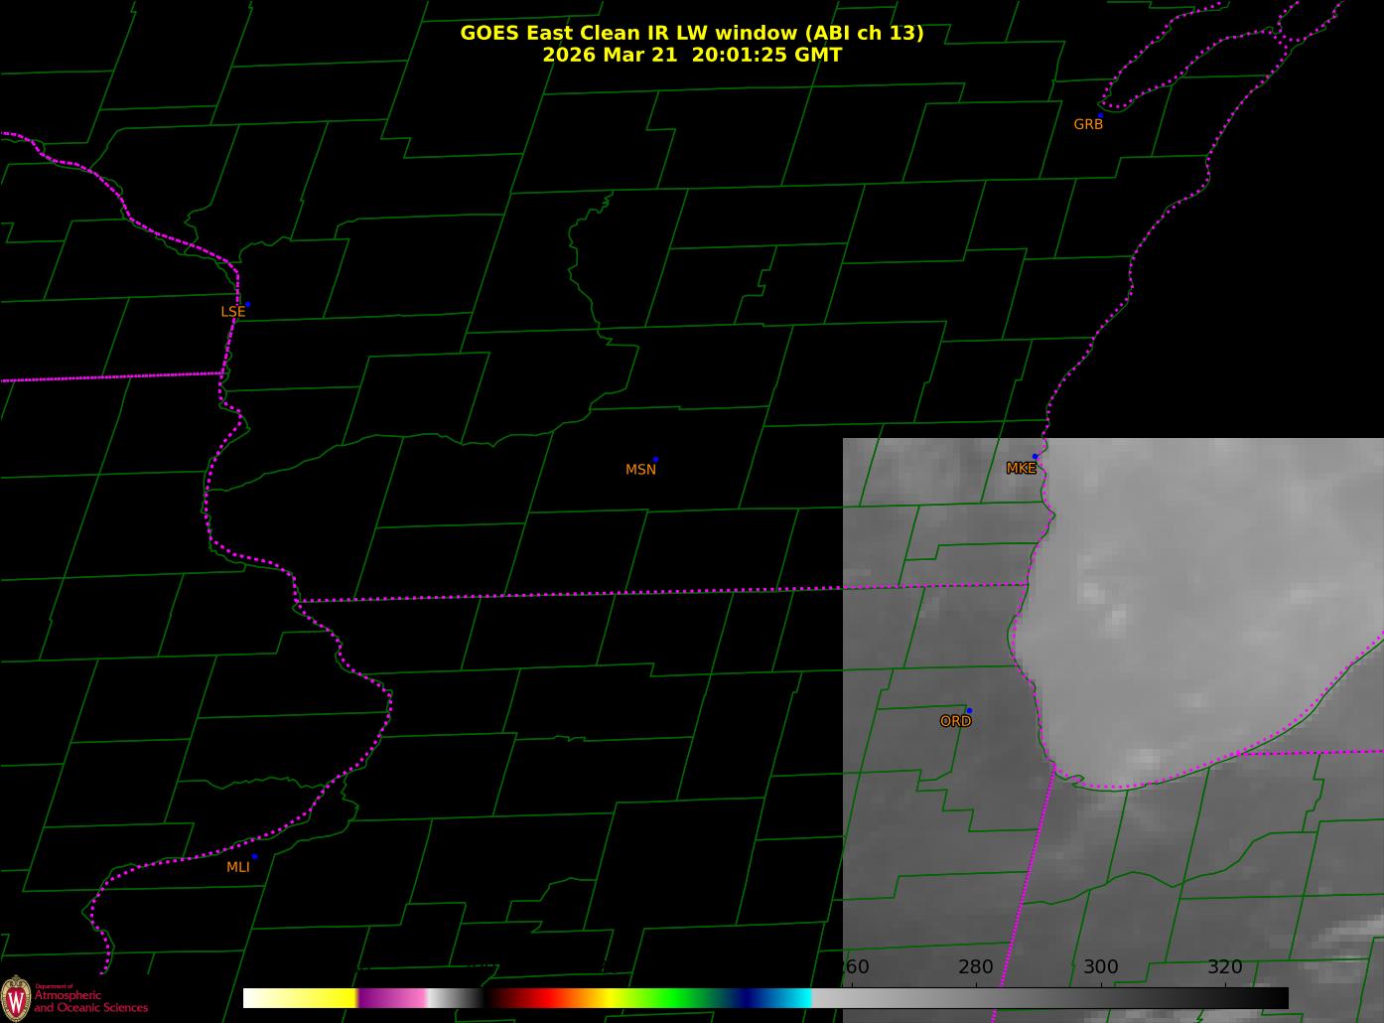The width and height of the screenshot is (1384, 1023).
Task: Click the 2026 Mar 21 20:01:25 GMT timestamp
Action: tap(691, 55)
